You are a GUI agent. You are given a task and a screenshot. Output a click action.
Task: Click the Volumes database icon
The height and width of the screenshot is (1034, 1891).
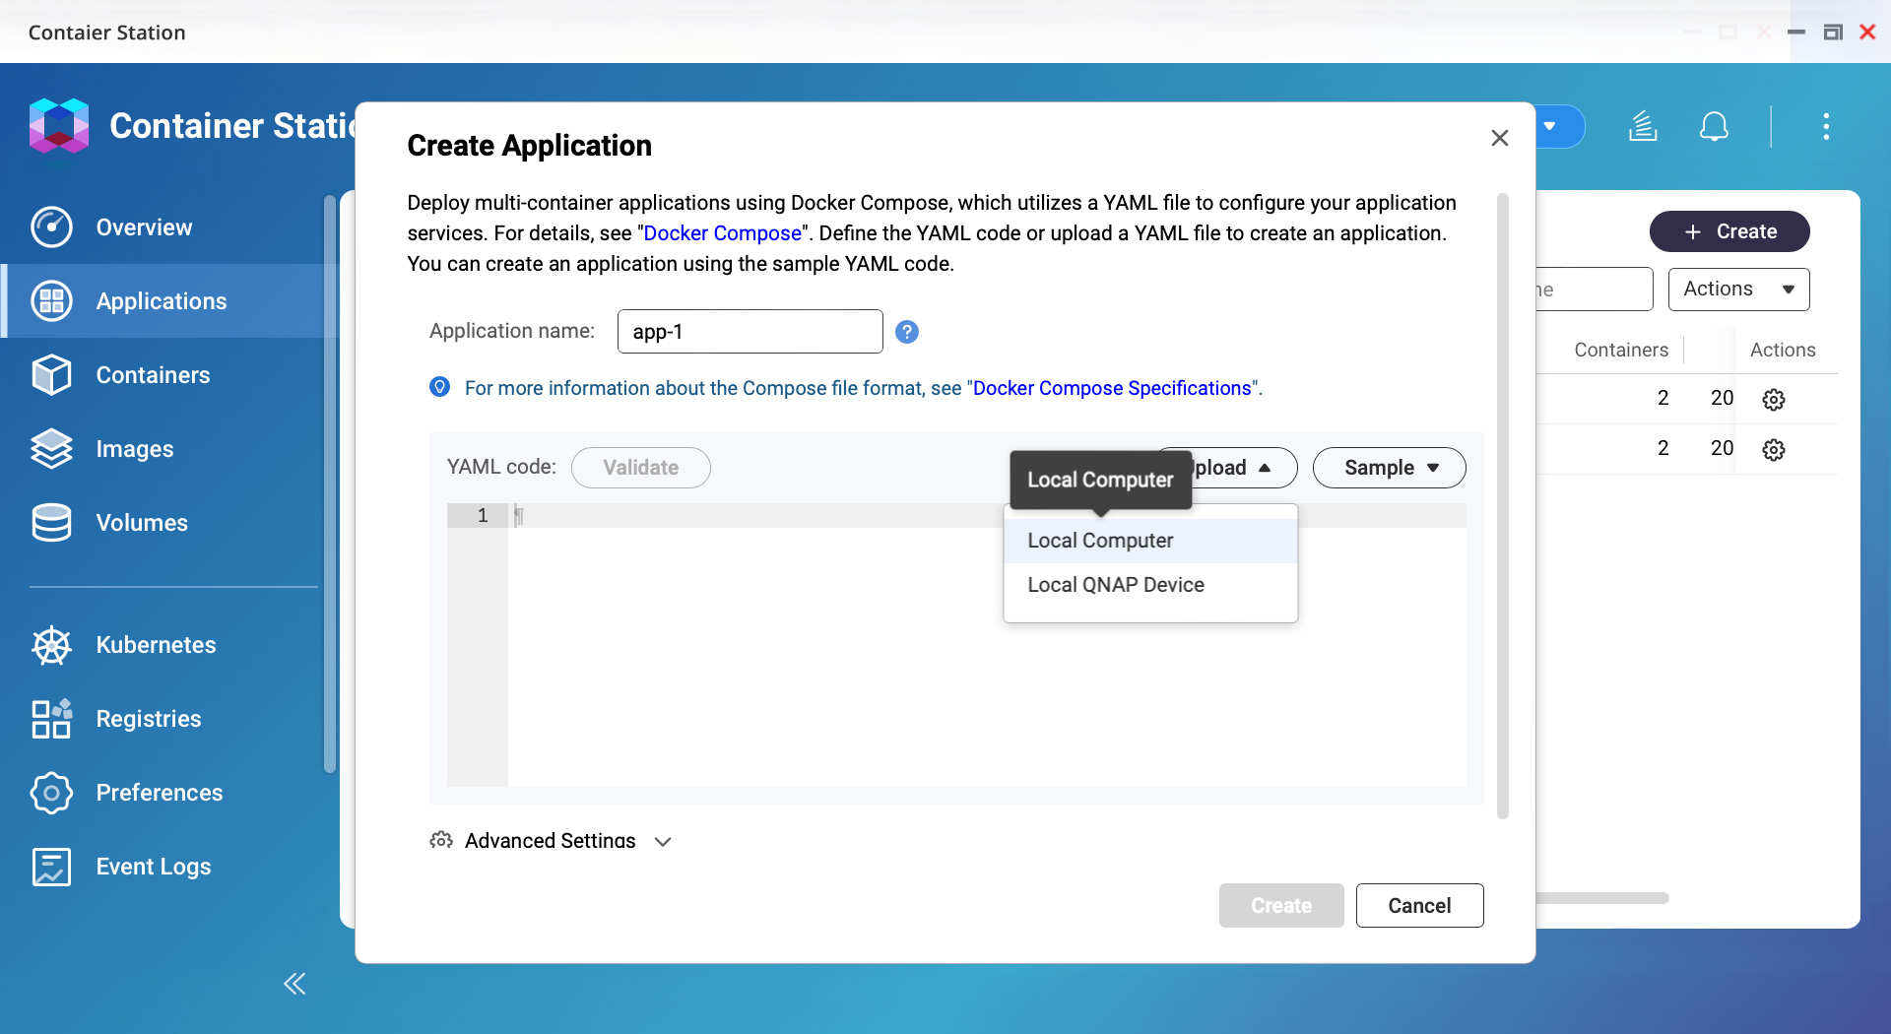pyautogui.click(x=51, y=523)
